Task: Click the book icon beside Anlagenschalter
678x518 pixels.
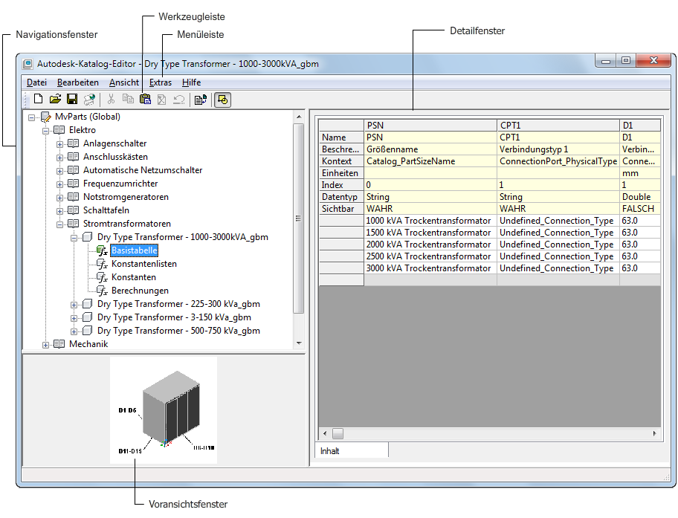Action: pyautogui.click(x=73, y=143)
